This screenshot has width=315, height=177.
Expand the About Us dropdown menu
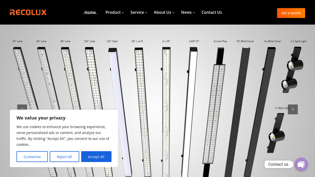[164, 12]
